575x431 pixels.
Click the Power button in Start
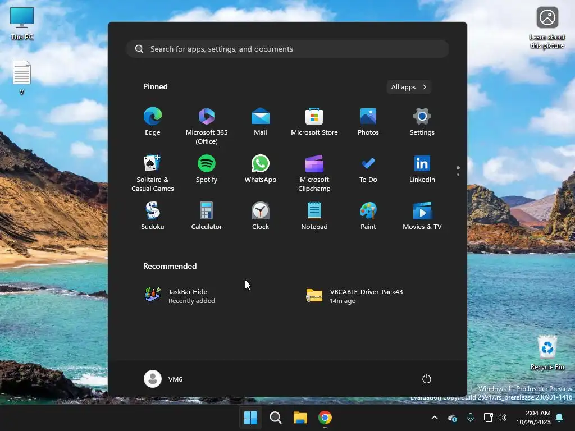click(427, 379)
